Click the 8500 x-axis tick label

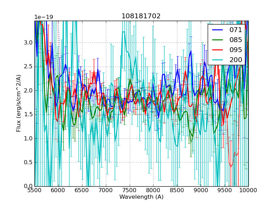177,190
